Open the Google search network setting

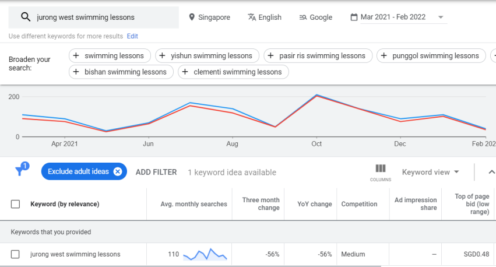(x=316, y=17)
